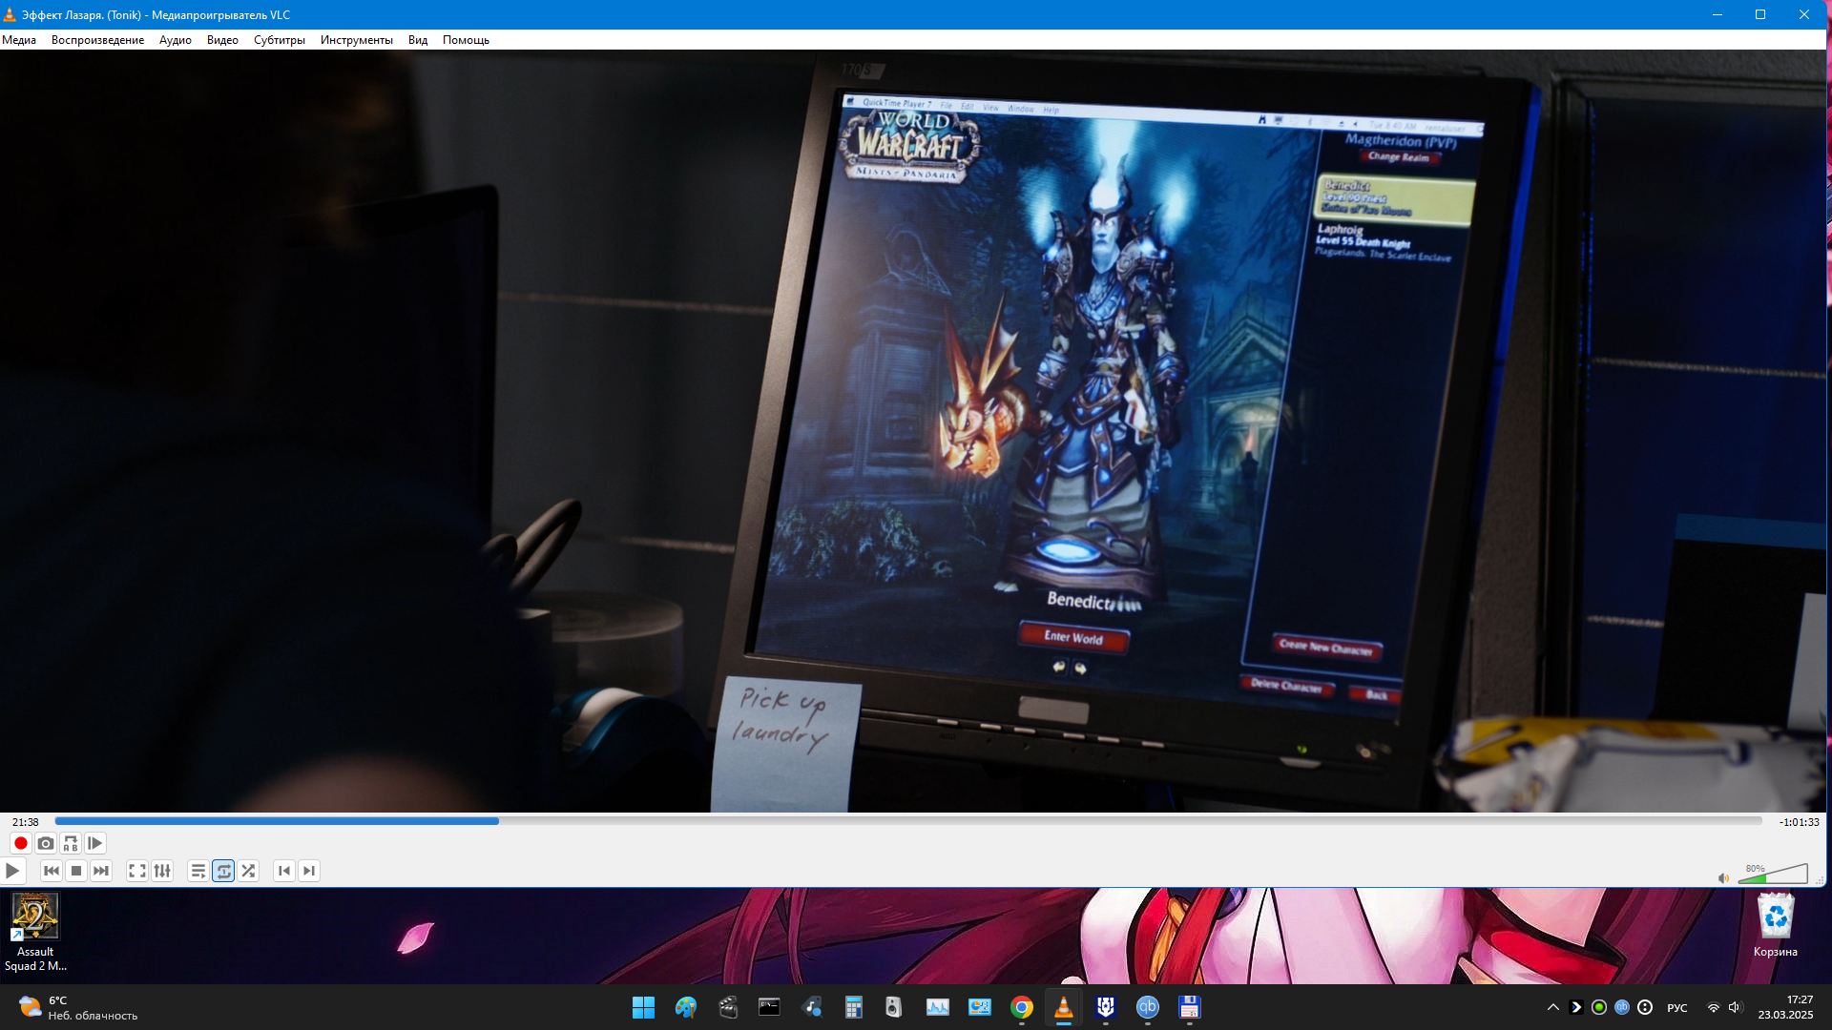The width and height of the screenshot is (1832, 1030).
Task: Select the Корзина recycle bin icon
Action: click(1775, 925)
